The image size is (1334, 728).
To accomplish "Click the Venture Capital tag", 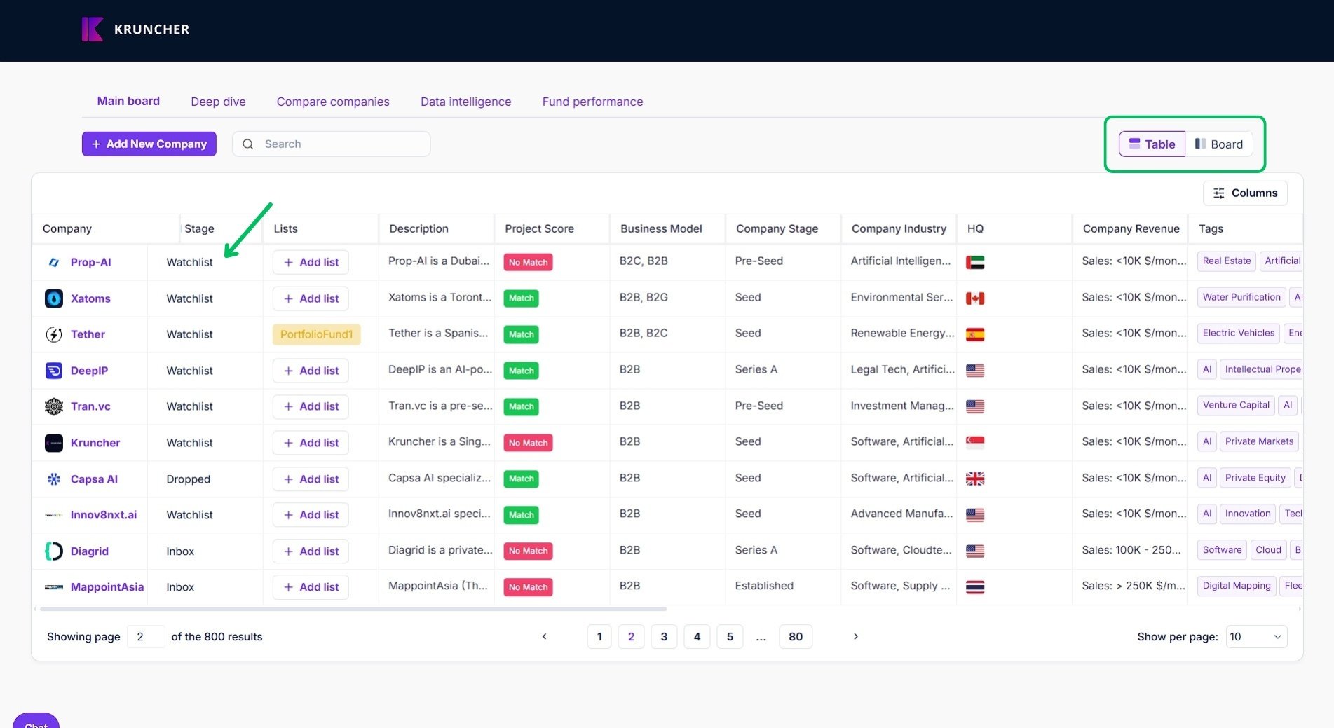I will click(x=1236, y=406).
